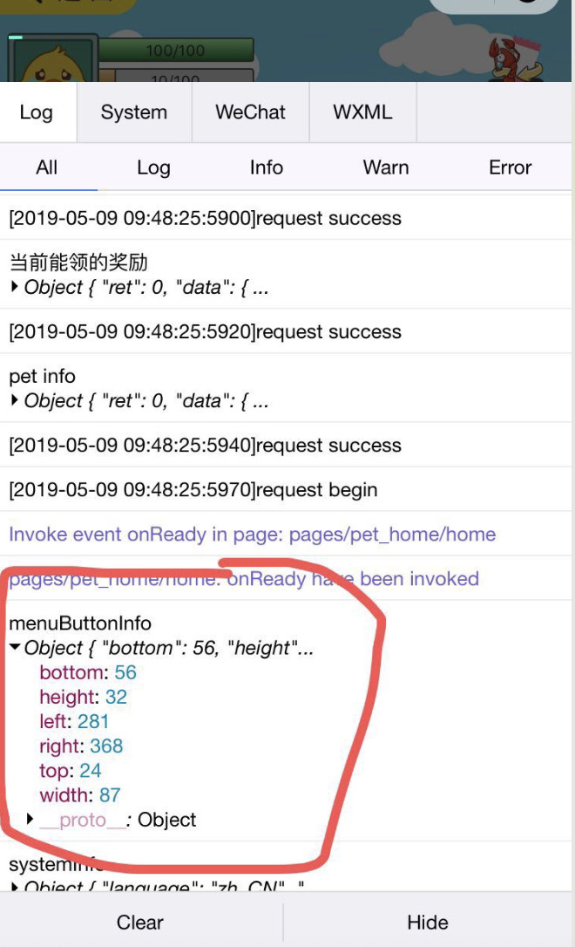The height and width of the screenshot is (947, 575).
Task: Switch to the System tab
Action: 134,112
